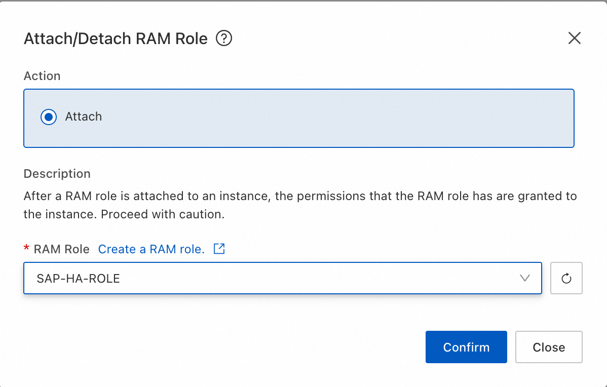Select the Attach radio button
Screen dimensions: 607x387
click(49, 117)
